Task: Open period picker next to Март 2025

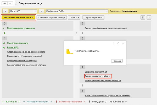Action: pos(36,11)
